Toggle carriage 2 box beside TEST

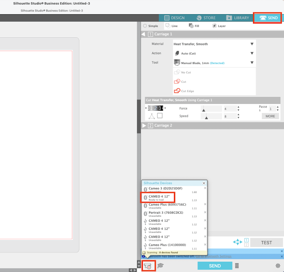pyautogui.click(x=246, y=245)
